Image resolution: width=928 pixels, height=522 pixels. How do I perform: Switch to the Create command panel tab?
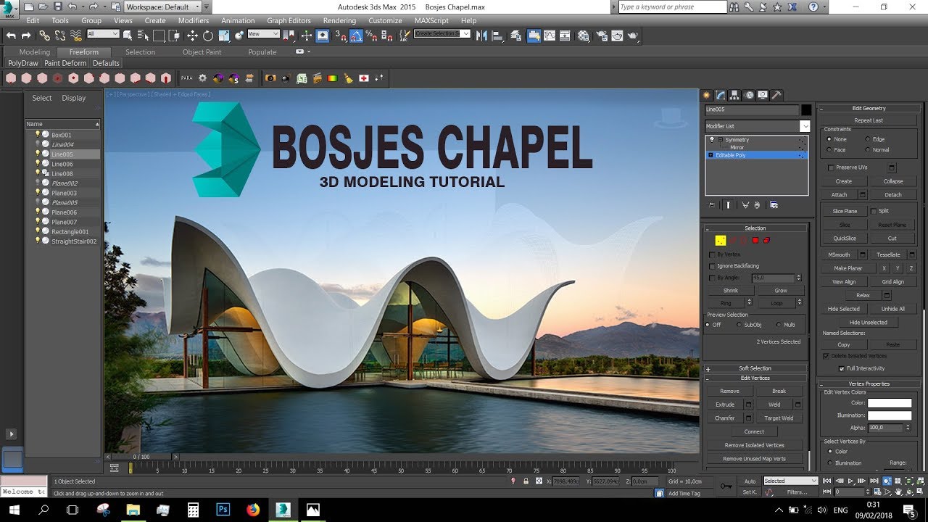click(x=707, y=95)
